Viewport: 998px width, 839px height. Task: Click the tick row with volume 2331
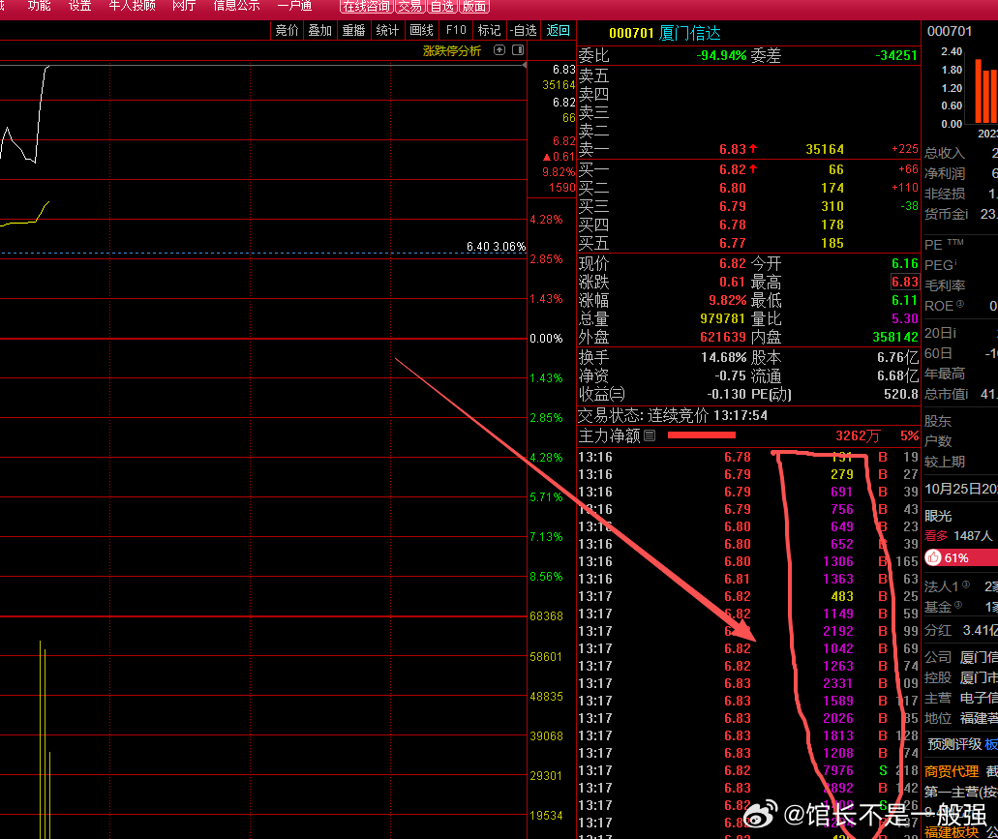[x=748, y=683]
